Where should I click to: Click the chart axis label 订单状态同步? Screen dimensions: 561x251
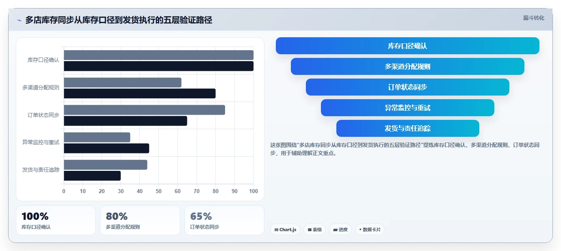[x=43, y=115]
